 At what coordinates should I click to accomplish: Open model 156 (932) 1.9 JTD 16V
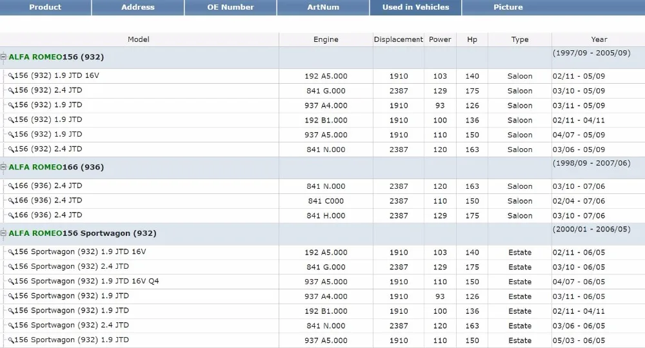(x=57, y=75)
